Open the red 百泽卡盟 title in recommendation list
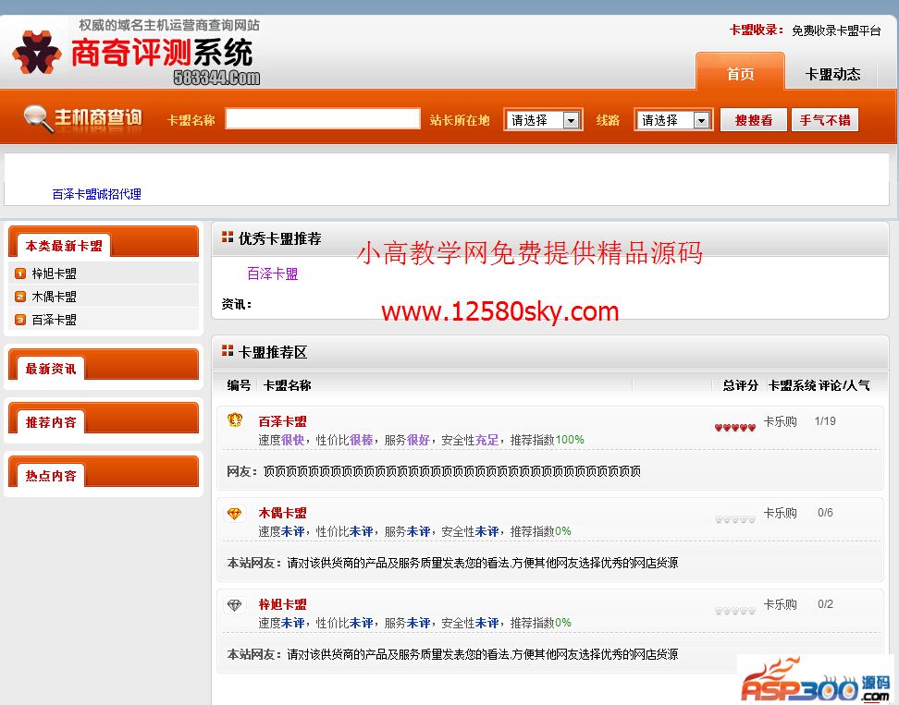Viewport: 899px width, 705px height. click(283, 421)
